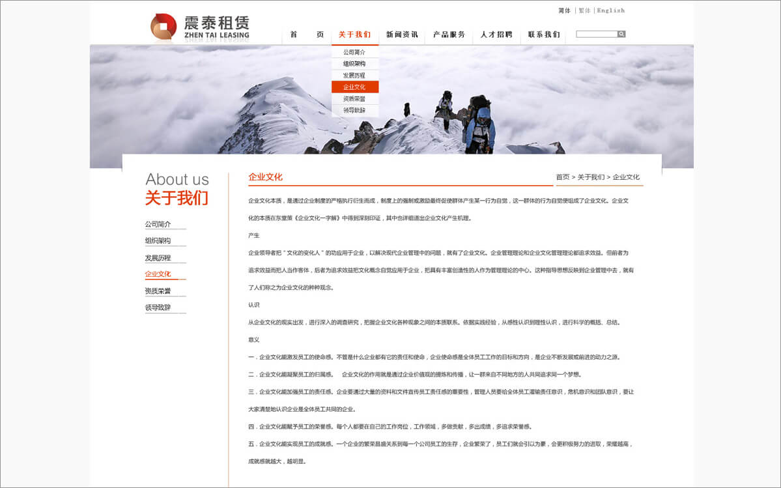
Task: Click 首页 in the breadcrumb trail
Action: pos(562,177)
